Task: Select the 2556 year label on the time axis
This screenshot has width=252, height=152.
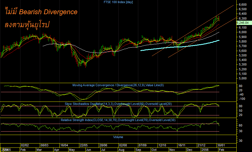Action: pos(205,150)
